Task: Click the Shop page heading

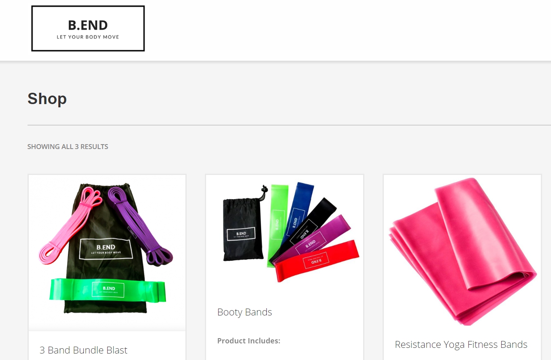Action: (x=47, y=99)
